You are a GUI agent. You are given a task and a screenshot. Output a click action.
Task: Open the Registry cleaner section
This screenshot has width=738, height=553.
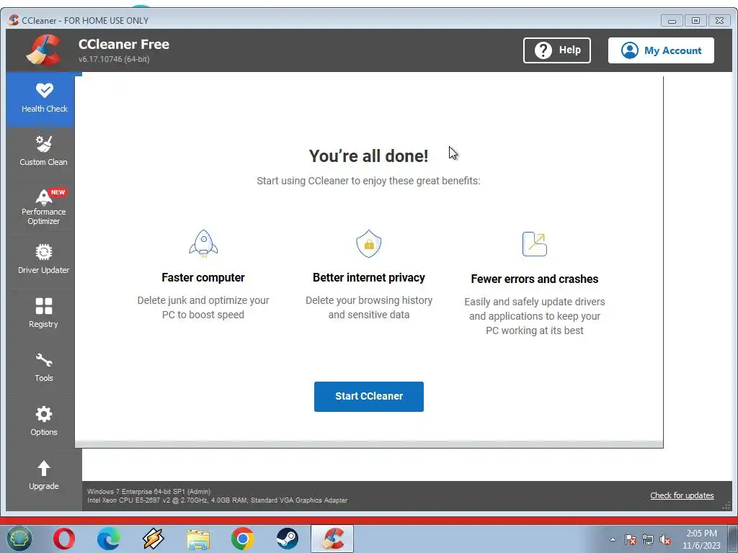click(44, 313)
